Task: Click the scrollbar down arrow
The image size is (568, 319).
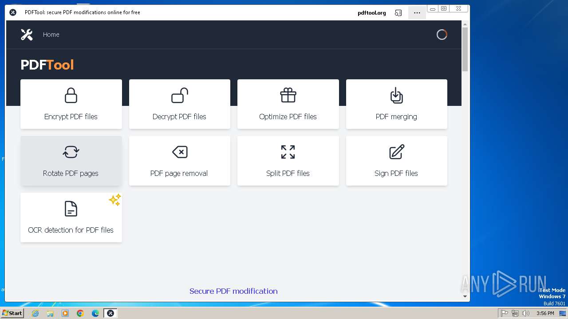Action: (465, 296)
